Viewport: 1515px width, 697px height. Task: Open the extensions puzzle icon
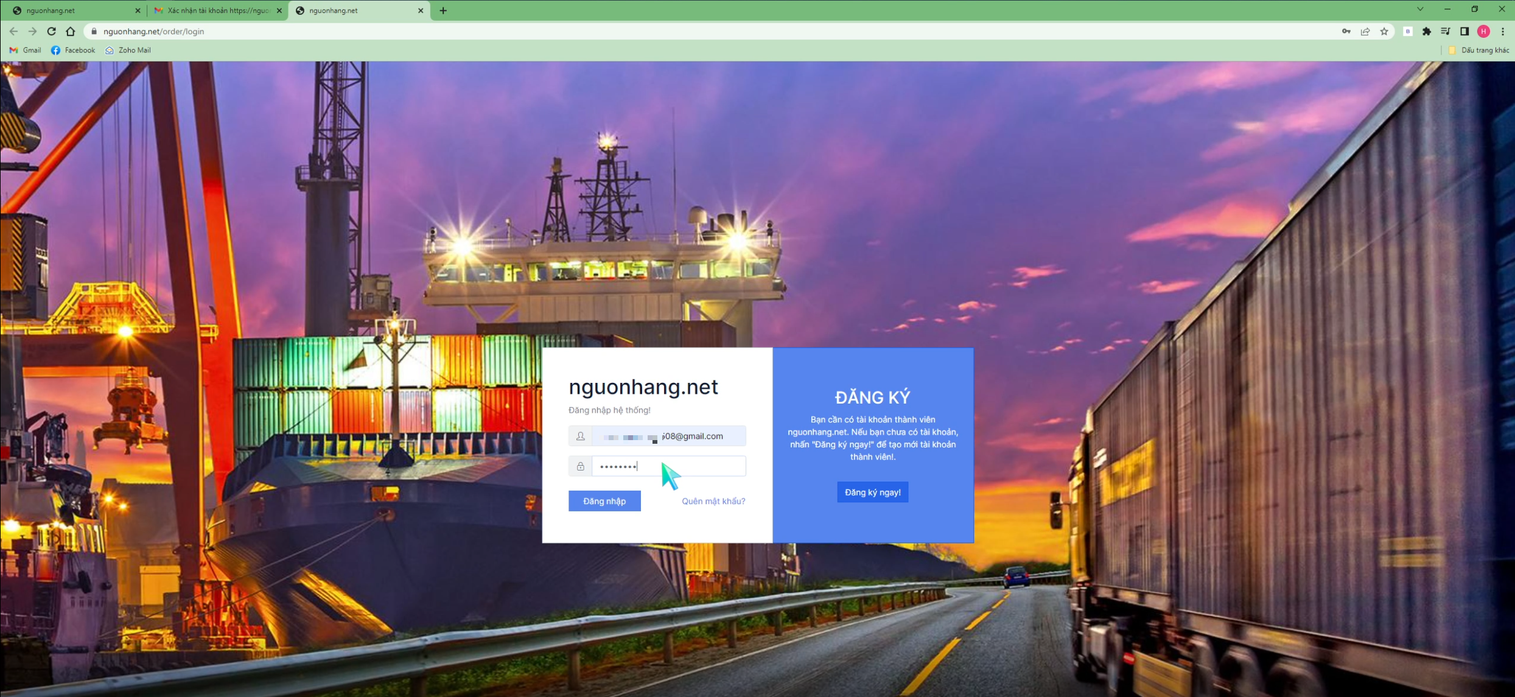1427,31
